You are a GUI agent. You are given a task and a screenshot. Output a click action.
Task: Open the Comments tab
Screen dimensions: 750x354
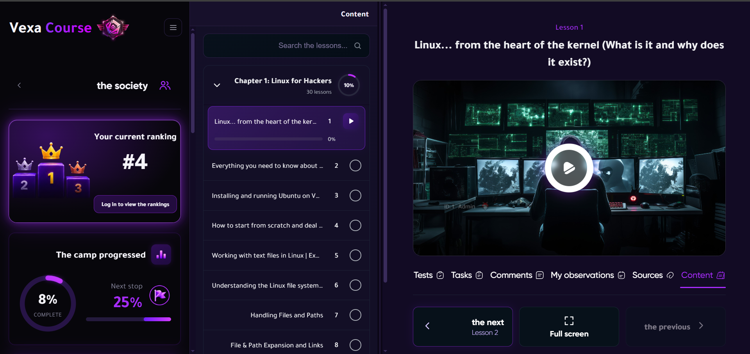pos(517,275)
